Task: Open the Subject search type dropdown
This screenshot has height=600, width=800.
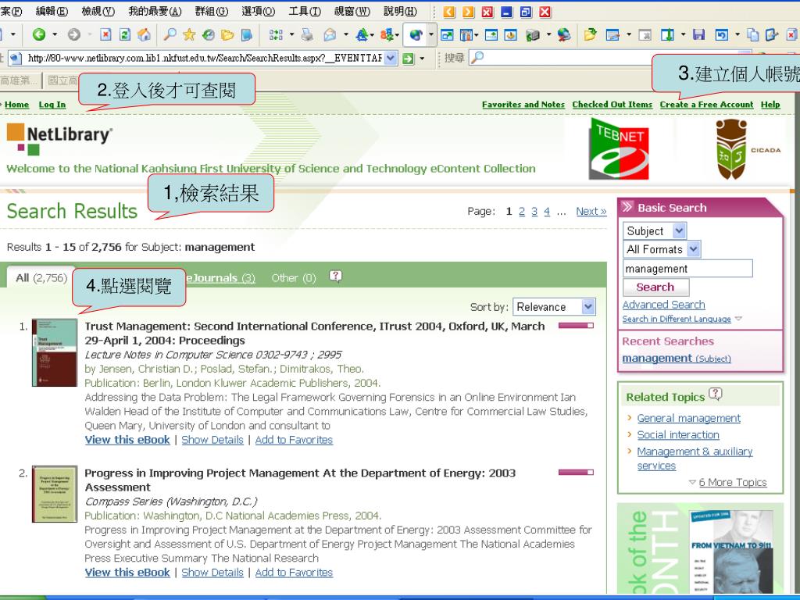Action: 655,230
